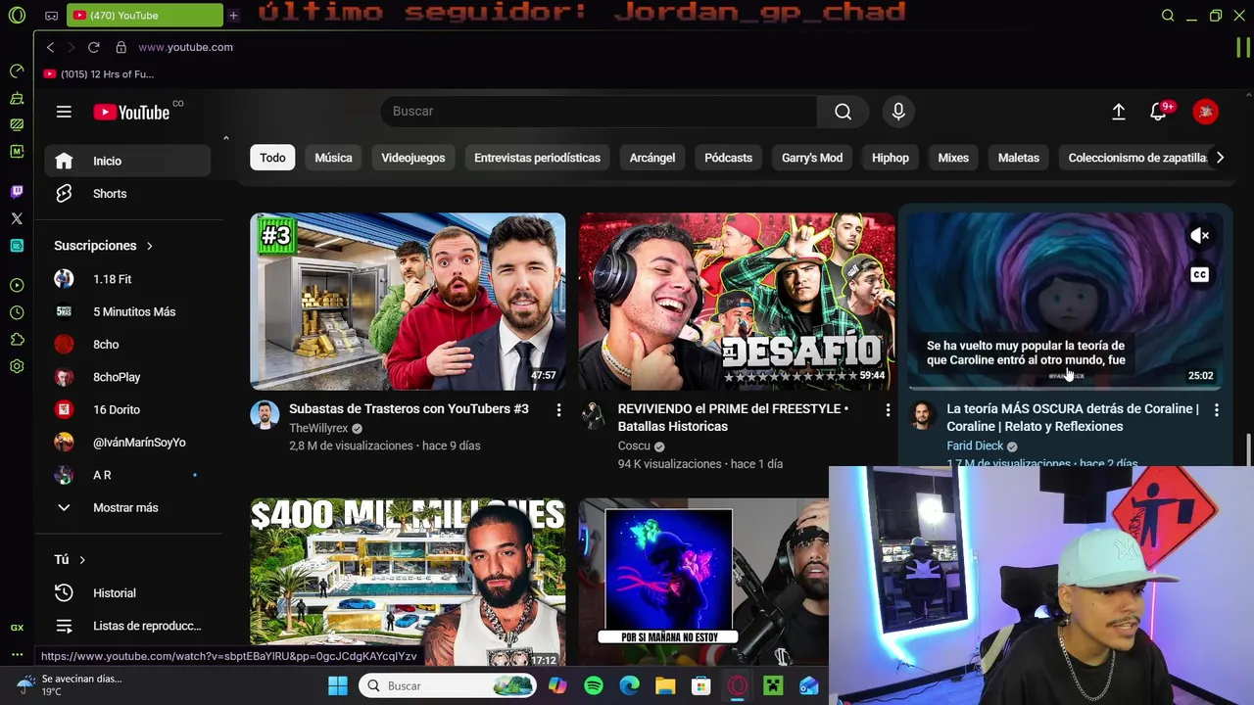Open Twitch panel in Opera sidebar

click(x=17, y=192)
